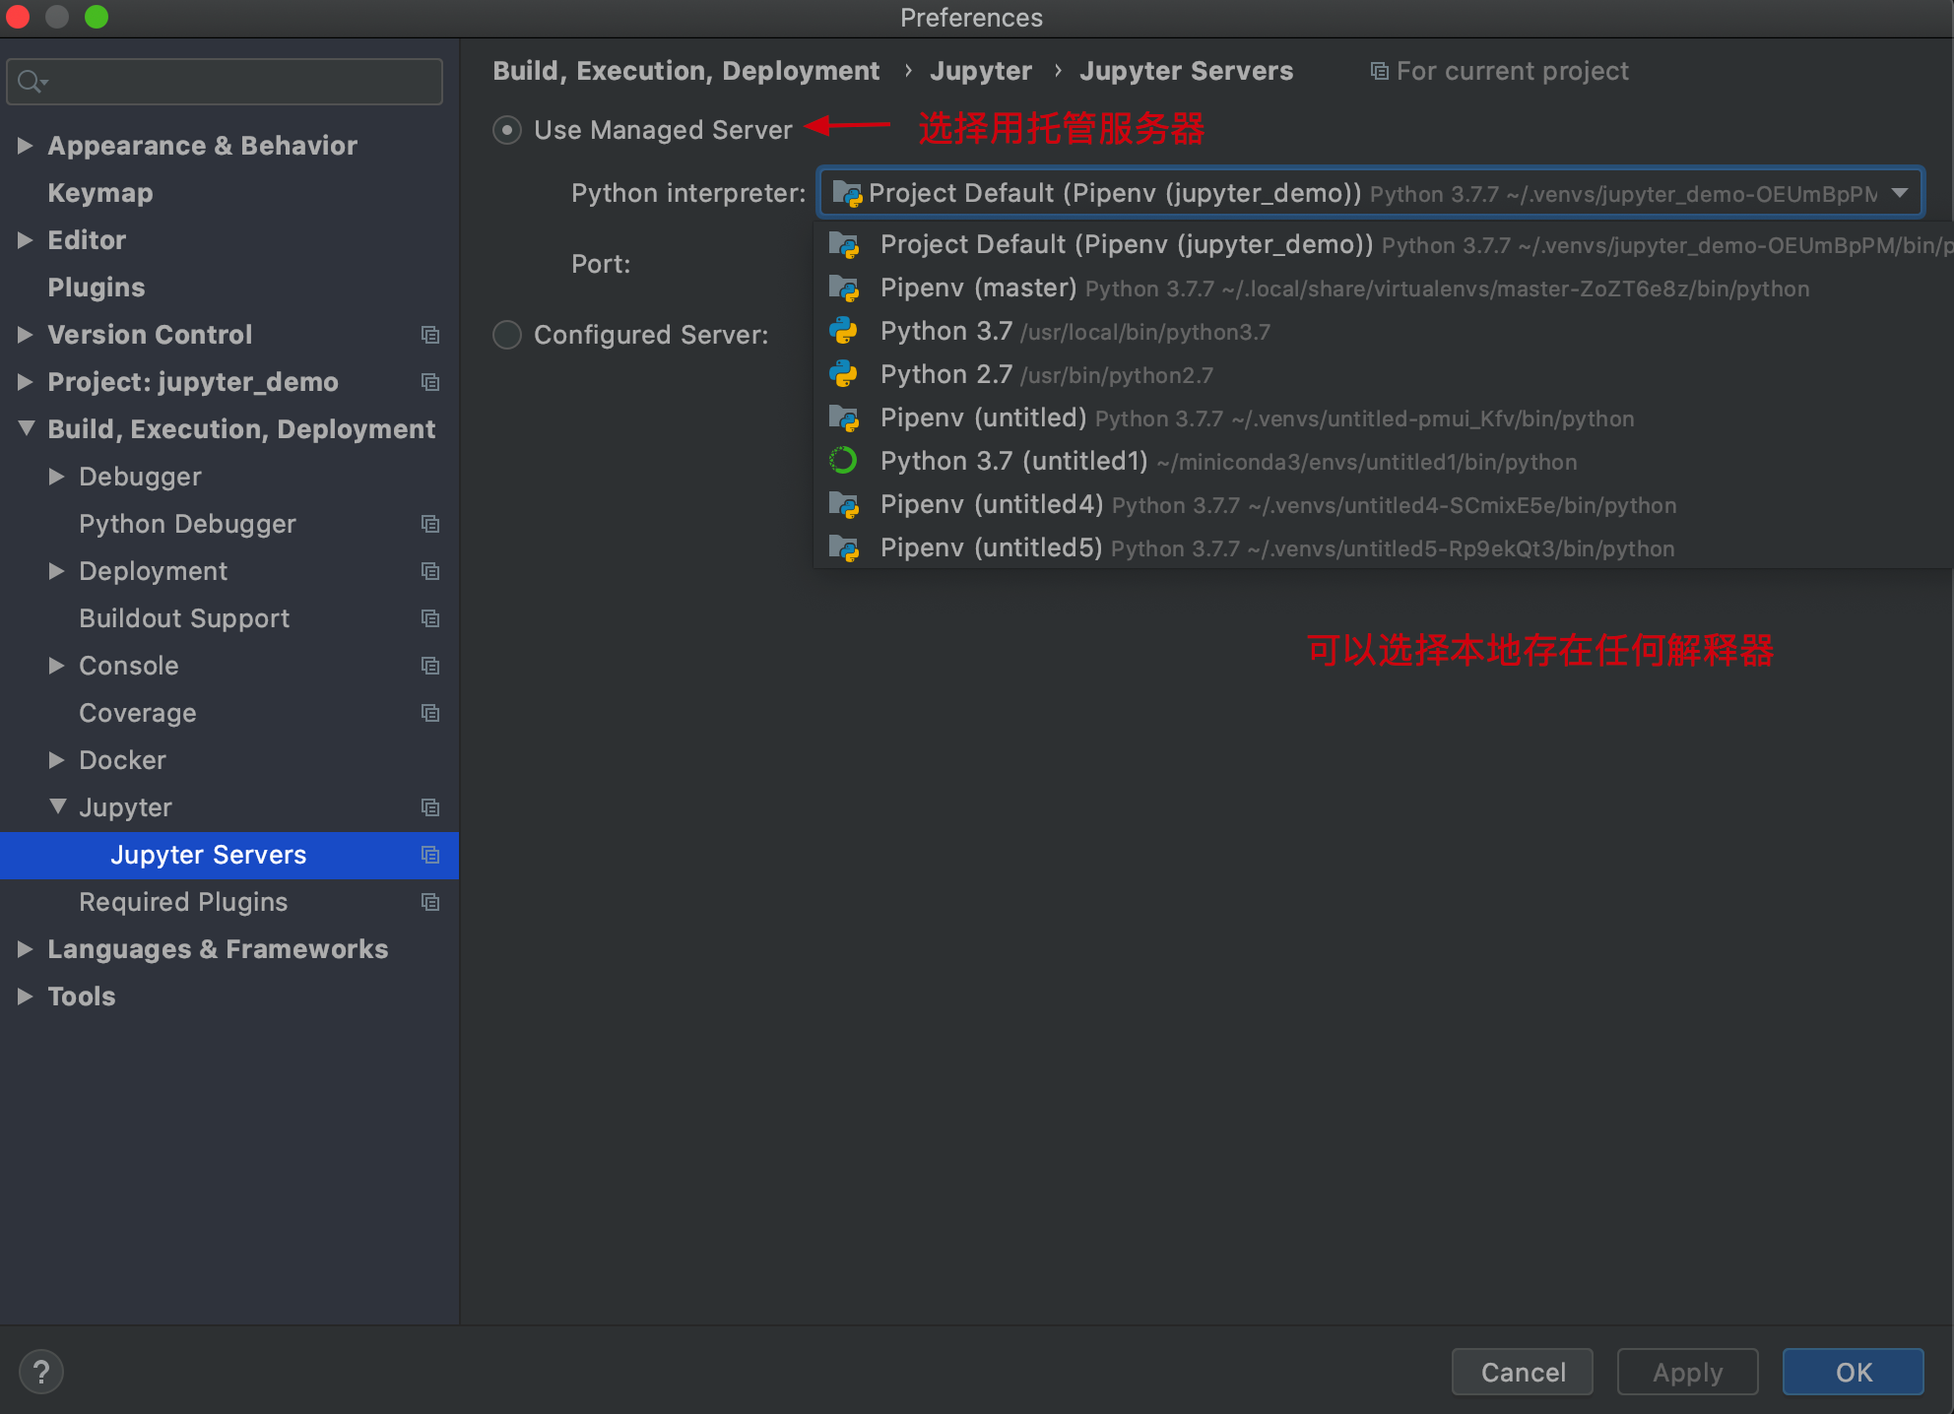
Task: Focus the preferences search field
Action: pos(225,82)
